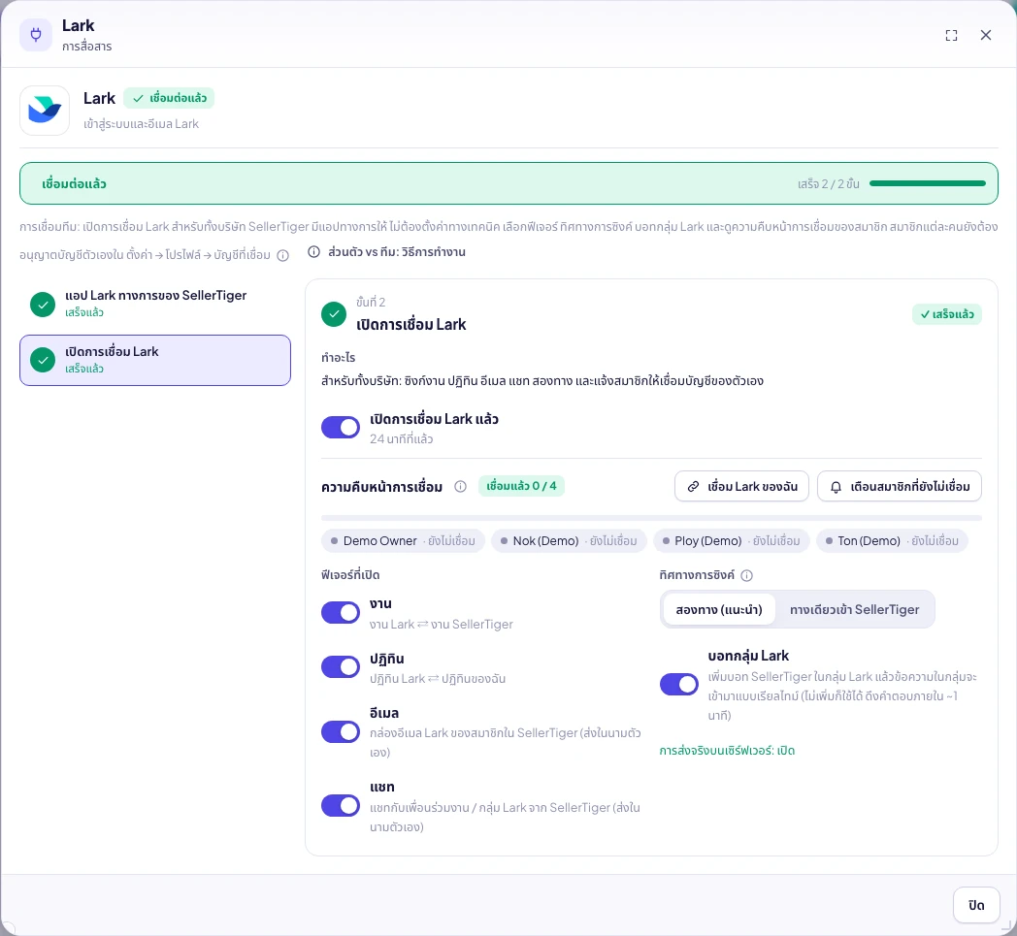
Task: Click info icon before ส่วนตัว vs ทีม
Action: [313, 251]
